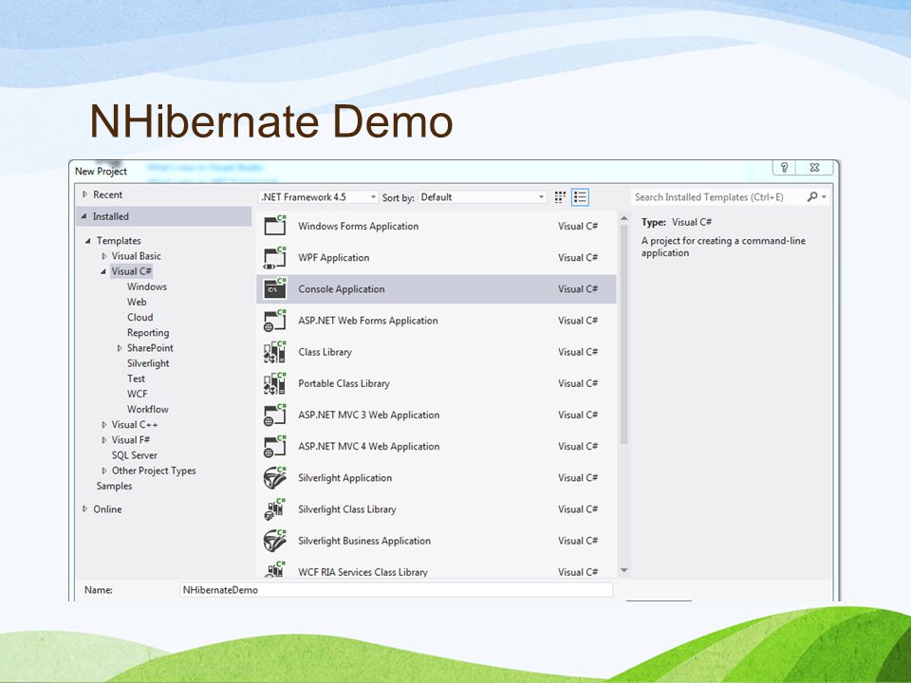Close the New Project dialog
Image resolution: width=911 pixels, height=683 pixels.
click(x=814, y=167)
